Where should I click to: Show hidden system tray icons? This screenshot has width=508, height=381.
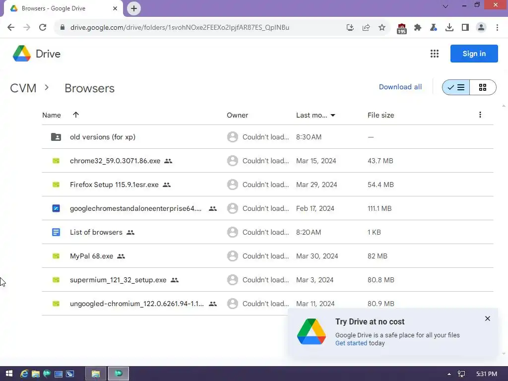click(x=449, y=374)
